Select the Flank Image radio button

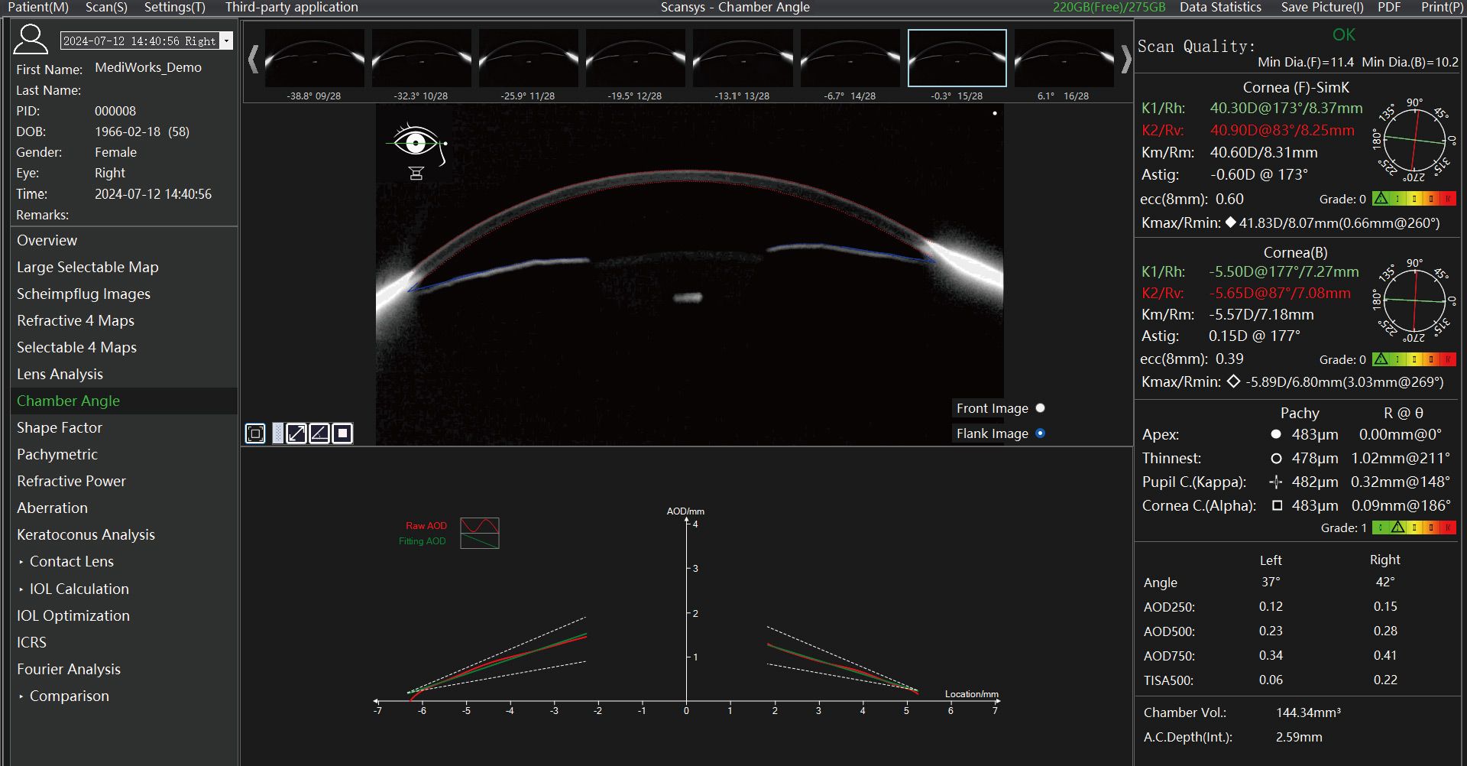pyautogui.click(x=1040, y=433)
